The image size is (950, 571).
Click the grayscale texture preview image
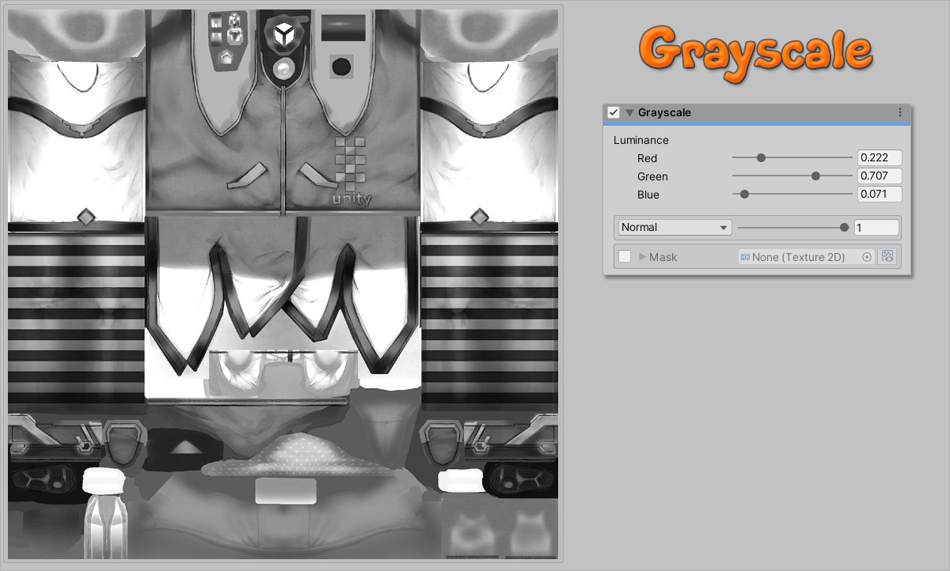[283, 285]
